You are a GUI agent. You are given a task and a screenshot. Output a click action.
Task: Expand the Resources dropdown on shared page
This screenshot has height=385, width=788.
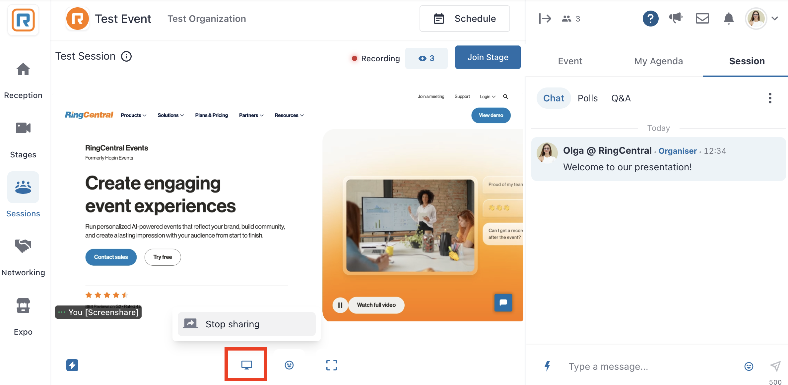[x=289, y=115]
